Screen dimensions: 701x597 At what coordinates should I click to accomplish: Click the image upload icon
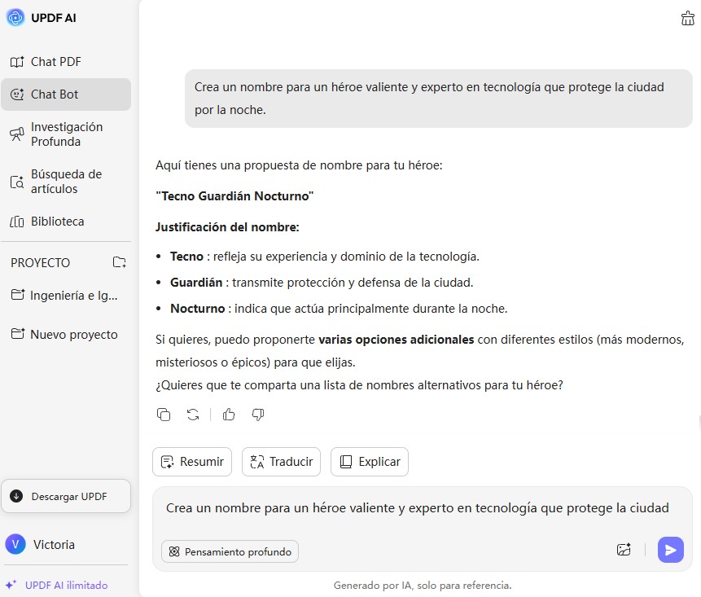(624, 551)
